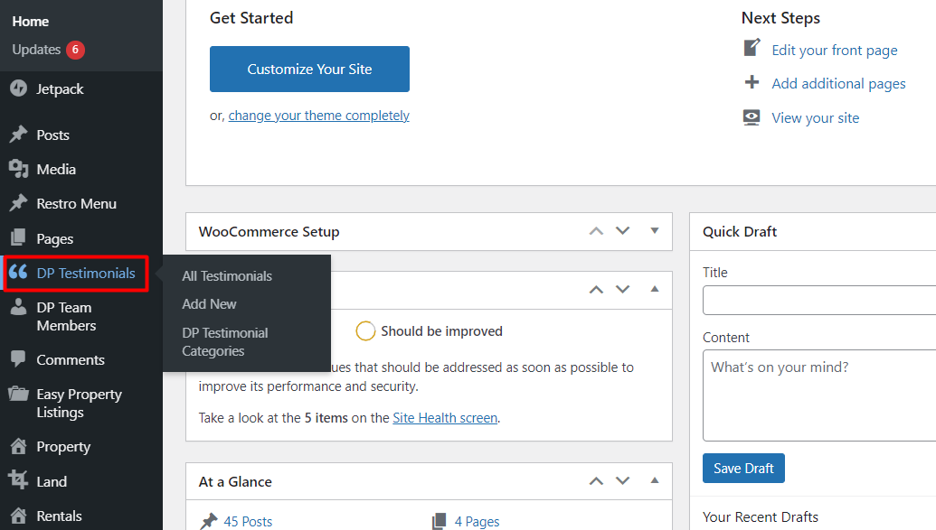Screen dimensions: 936x530
Task: Click the DP Testimonials quote icon
Action: (x=20, y=273)
